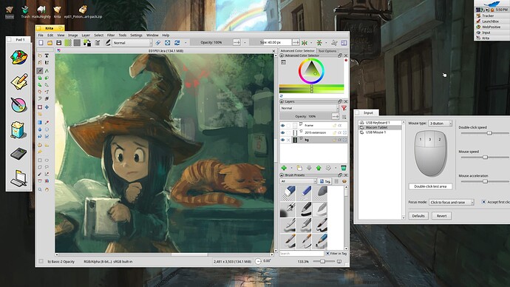The height and width of the screenshot is (287, 510).
Task: Click the Revert button
Action: pos(441,216)
